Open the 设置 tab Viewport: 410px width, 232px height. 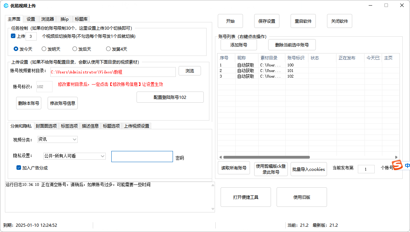[x=31, y=19]
